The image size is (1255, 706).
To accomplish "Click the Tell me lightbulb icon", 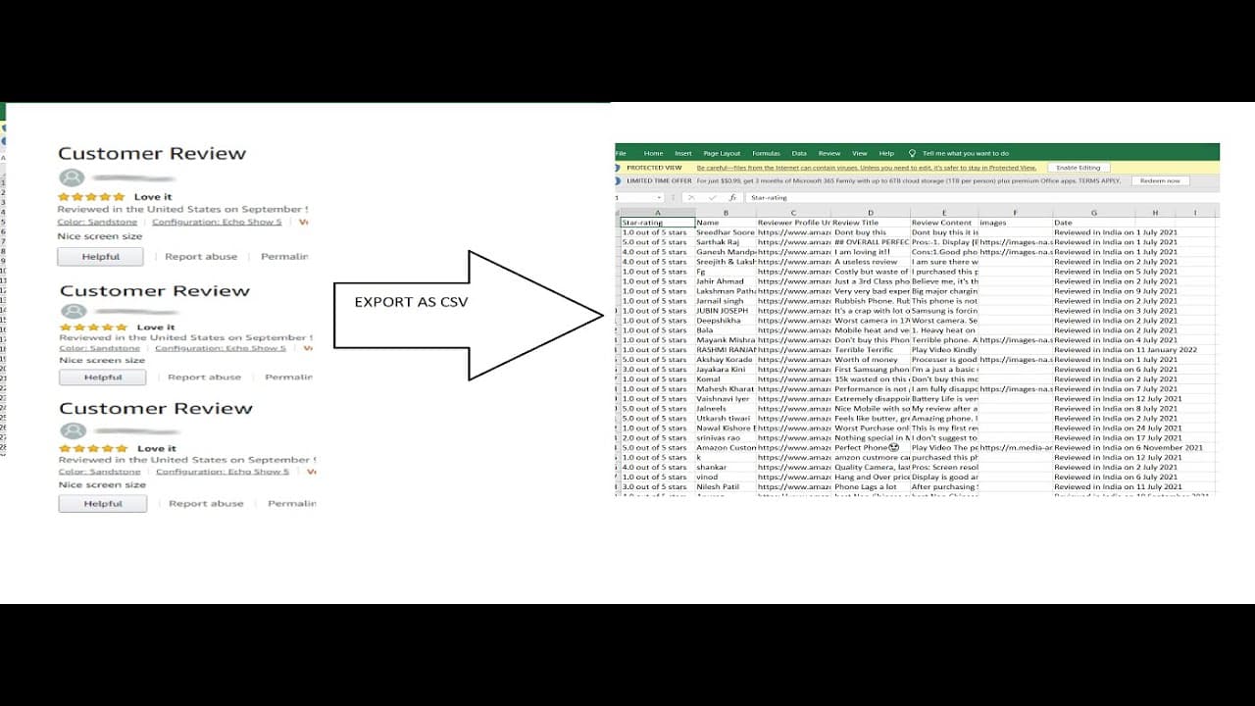I will tap(912, 153).
